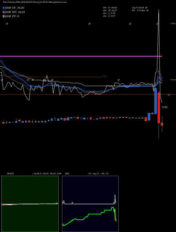
Task: Click the 'Pre H: 10.27' high value
Action: coord(109,10)
